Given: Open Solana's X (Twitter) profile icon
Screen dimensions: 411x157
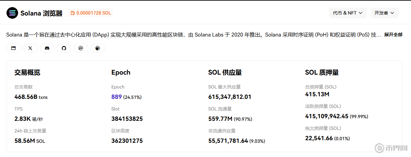Looking at the screenshot, I should [30, 48].
